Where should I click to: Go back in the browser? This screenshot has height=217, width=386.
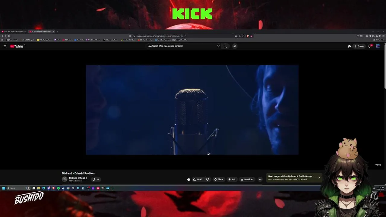pyautogui.click(x=2, y=36)
